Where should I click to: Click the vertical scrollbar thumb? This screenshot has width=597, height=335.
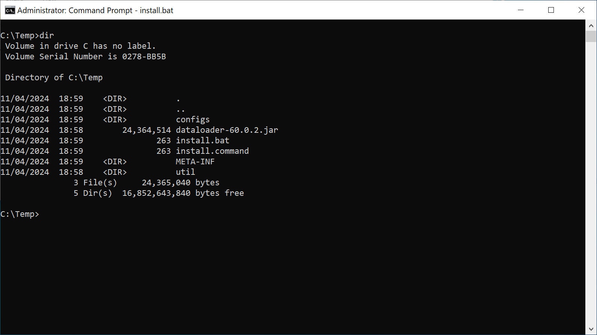coord(591,36)
